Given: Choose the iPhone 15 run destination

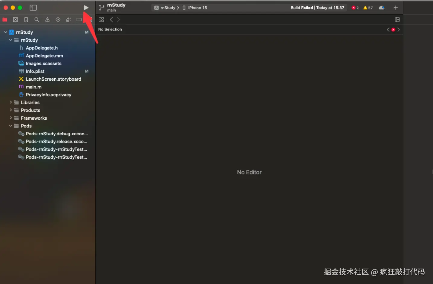Looking at the screenshot, I should click(195, 8).
